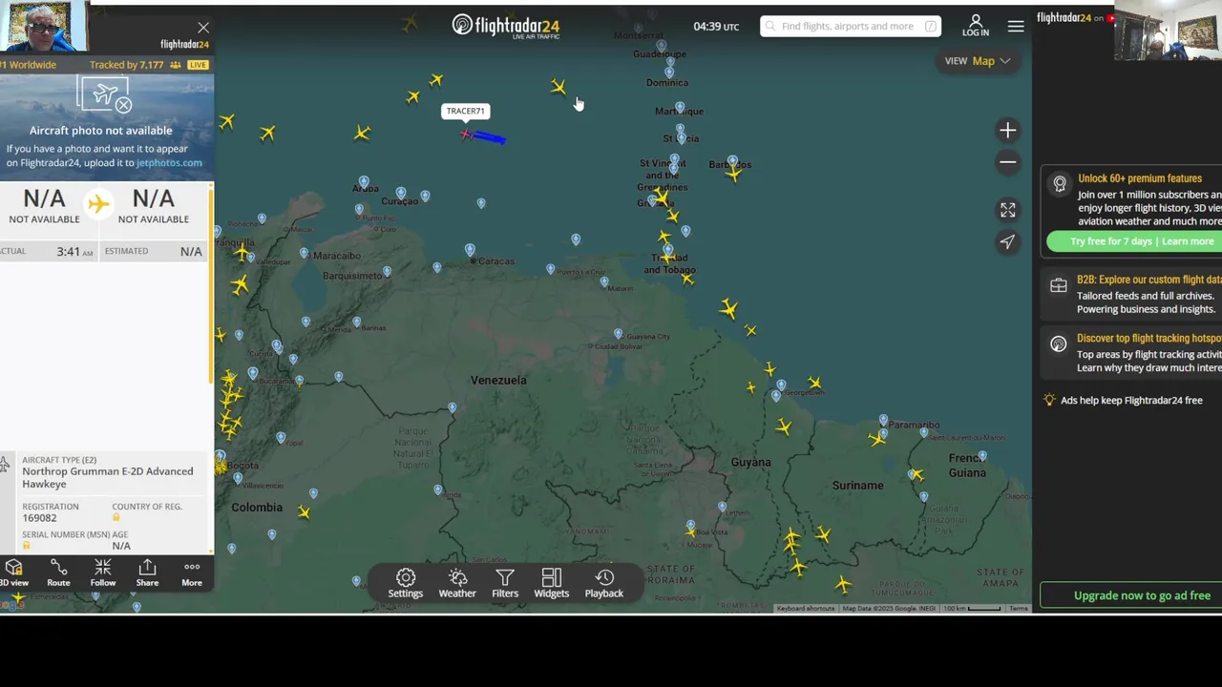1222x687 pixels.
Task: Open the Flightradar24 logo home link
Action: pos(506,26)
